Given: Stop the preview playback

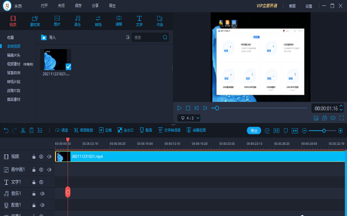Looking at the screenshot, I should click(x=188, y=108).
